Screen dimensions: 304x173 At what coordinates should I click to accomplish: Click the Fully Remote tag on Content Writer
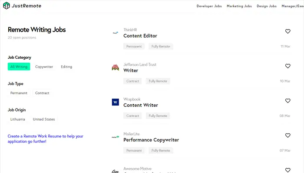click(x=158, y=115)
